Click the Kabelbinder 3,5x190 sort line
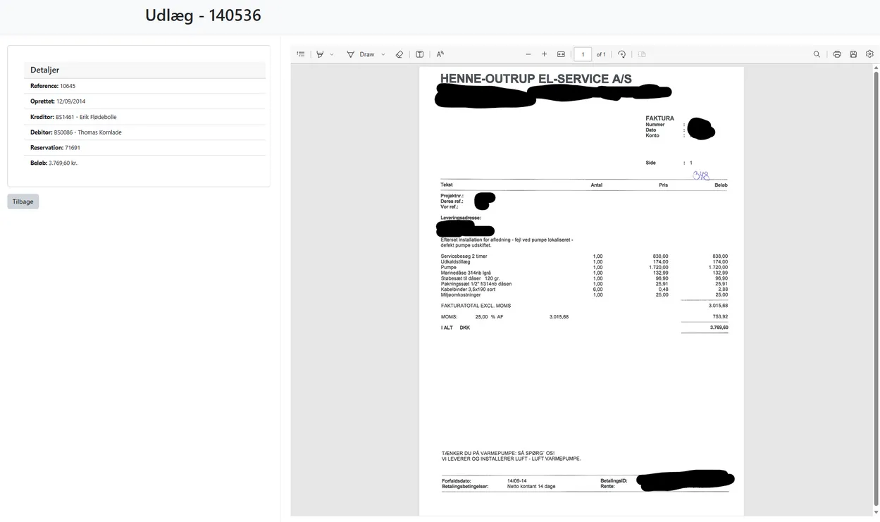Image resolution: width=880 pixels, height=522 pixels. [584, 290]
